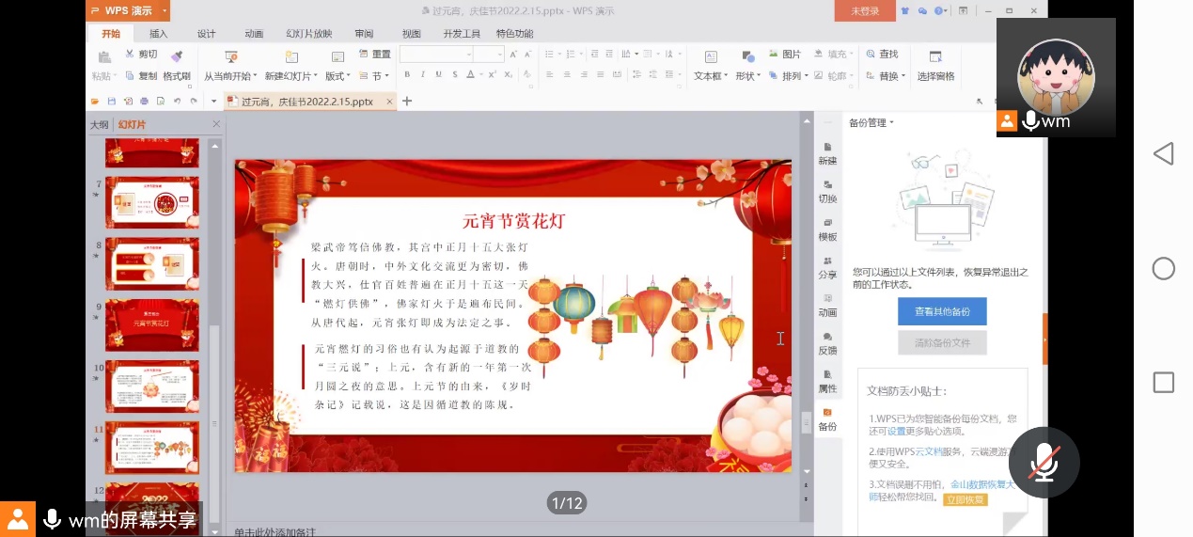Click the 立即恢复 button

[x=965, y=499]
